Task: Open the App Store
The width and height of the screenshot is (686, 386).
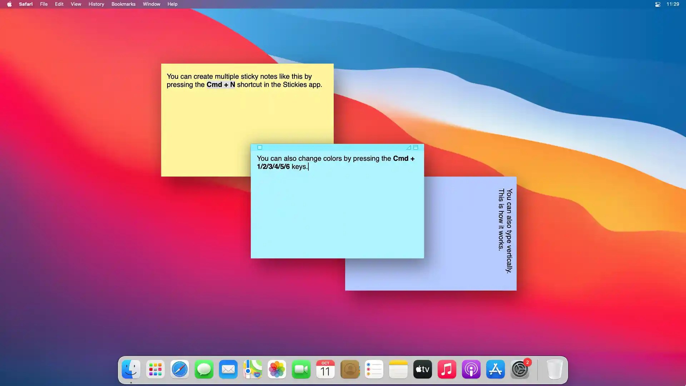Action: [496, 369]
